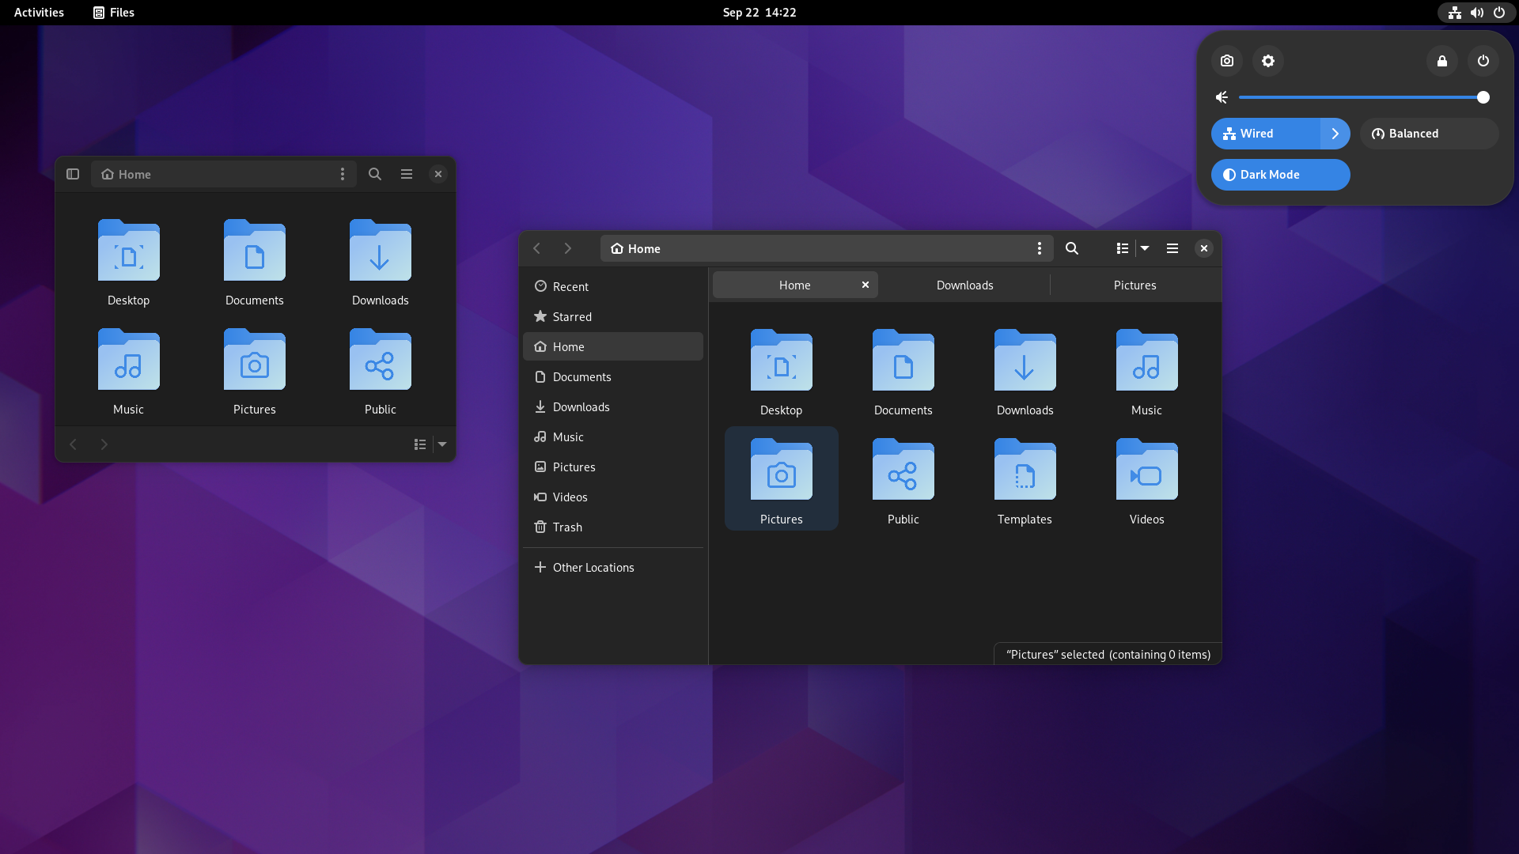The image size is (1519, 854).
Task: Navigate to Trash in the sidebar
Action: click(567, 526)
